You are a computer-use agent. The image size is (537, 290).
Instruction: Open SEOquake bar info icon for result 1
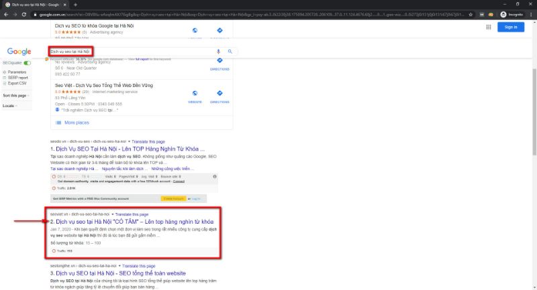tap(215, 177)
